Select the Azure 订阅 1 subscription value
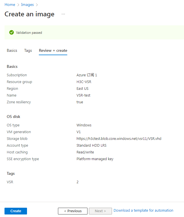Viewport: 184px width, 217px height. tap(87, 75)
